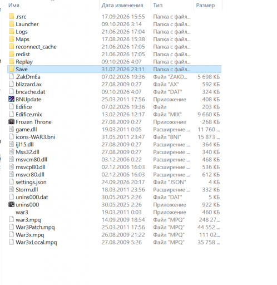Click the Файл "MIX" type cell
This screenshot has width=277, height=285.
pos(167,114)
